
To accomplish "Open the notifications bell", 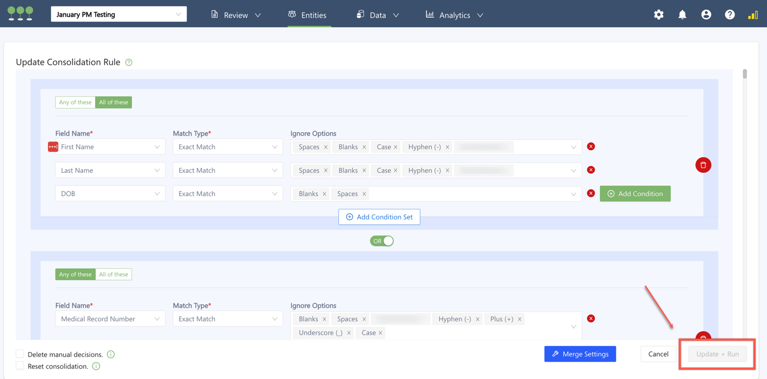I will (682, 15).
